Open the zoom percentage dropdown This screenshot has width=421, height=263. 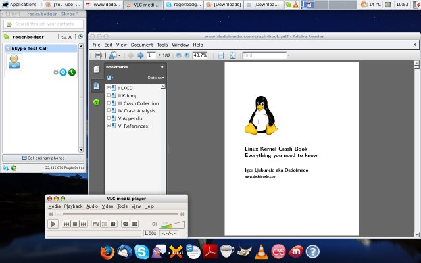[x=207, y=55]
